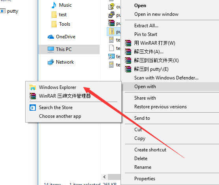Click the Windows Explorer folder icon in submenu
The image size is (219, 185).
33,87
